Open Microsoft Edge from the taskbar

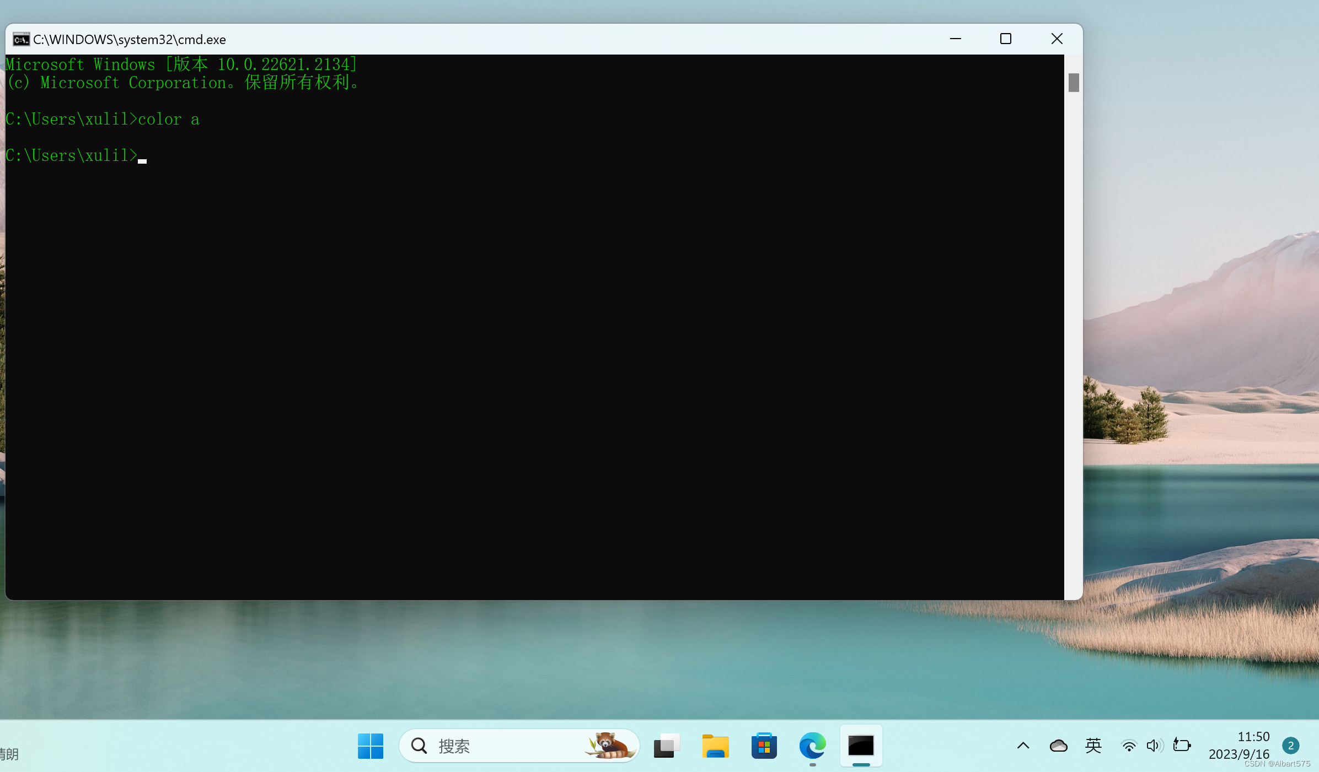point(812,746)
